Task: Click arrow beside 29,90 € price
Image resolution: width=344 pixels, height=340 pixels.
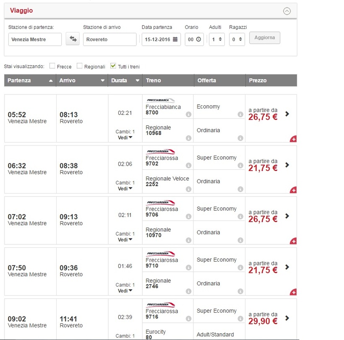Action: [287, 318]
